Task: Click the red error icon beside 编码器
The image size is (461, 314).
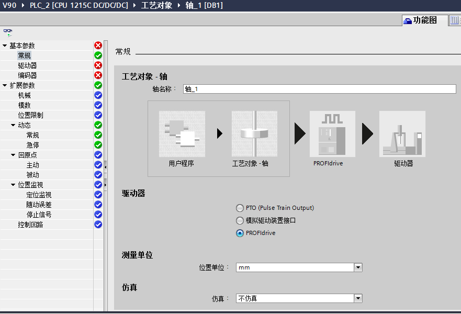Action: [98, 75]
